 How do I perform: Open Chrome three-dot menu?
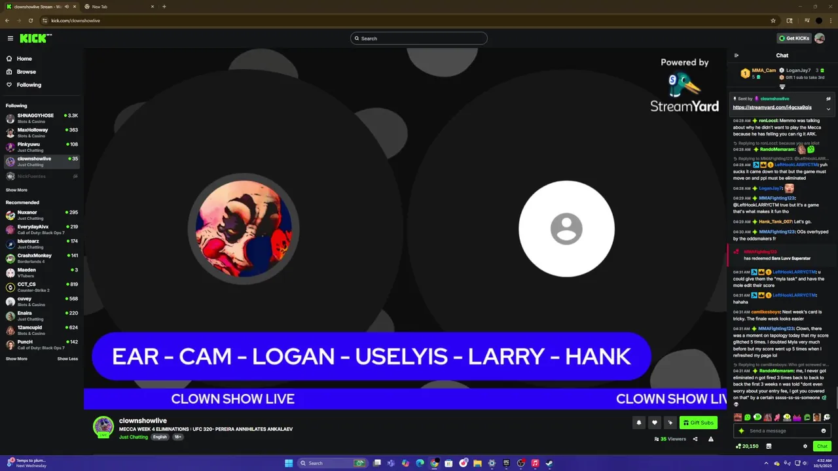pyautogui.click(x=831, y=20)
